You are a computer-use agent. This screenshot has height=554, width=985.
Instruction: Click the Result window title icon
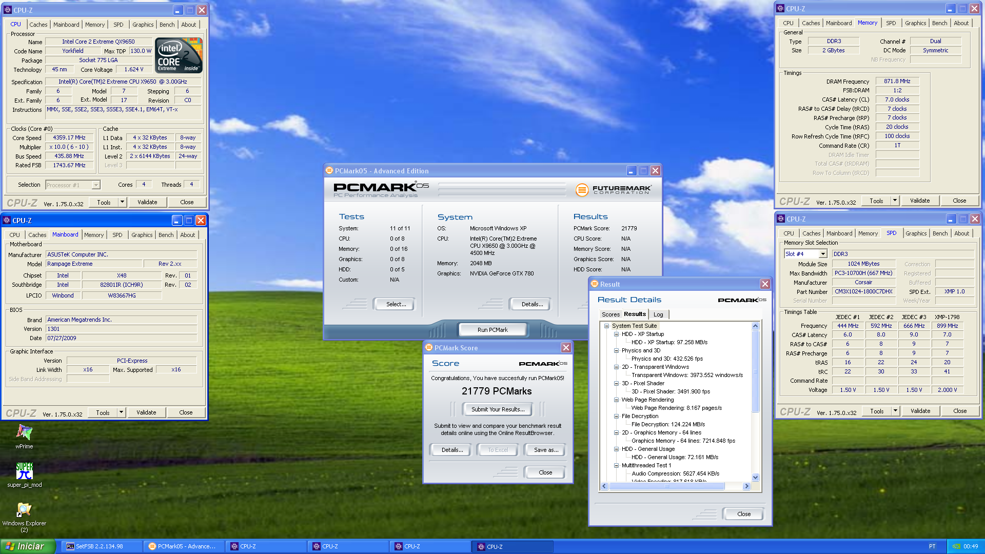[x=595, y=284]
